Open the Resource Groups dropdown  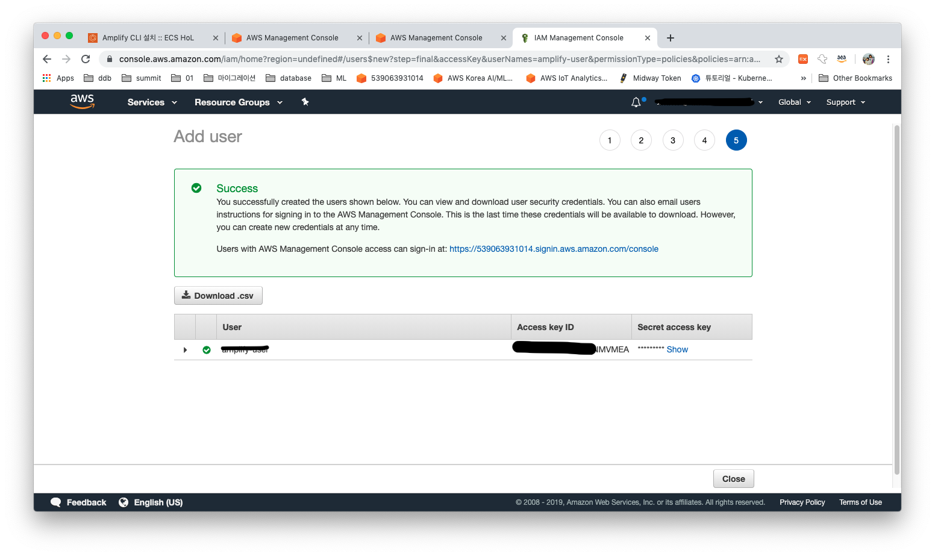point(239,102)
